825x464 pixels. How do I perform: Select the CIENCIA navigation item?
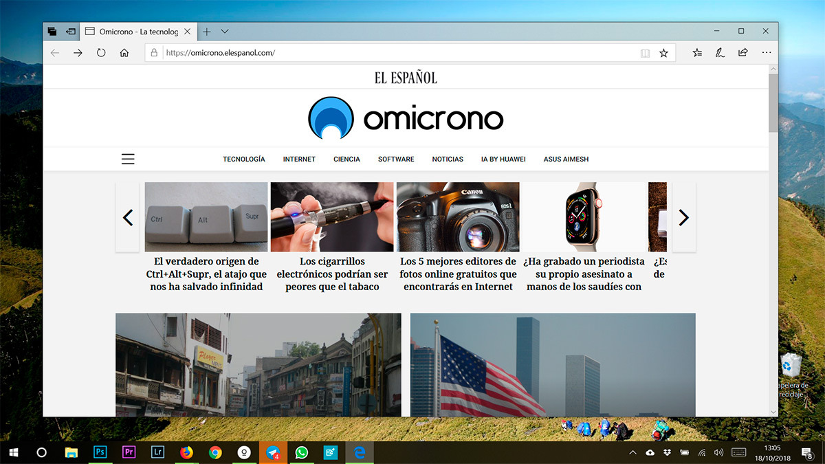[x=346, y=159]
